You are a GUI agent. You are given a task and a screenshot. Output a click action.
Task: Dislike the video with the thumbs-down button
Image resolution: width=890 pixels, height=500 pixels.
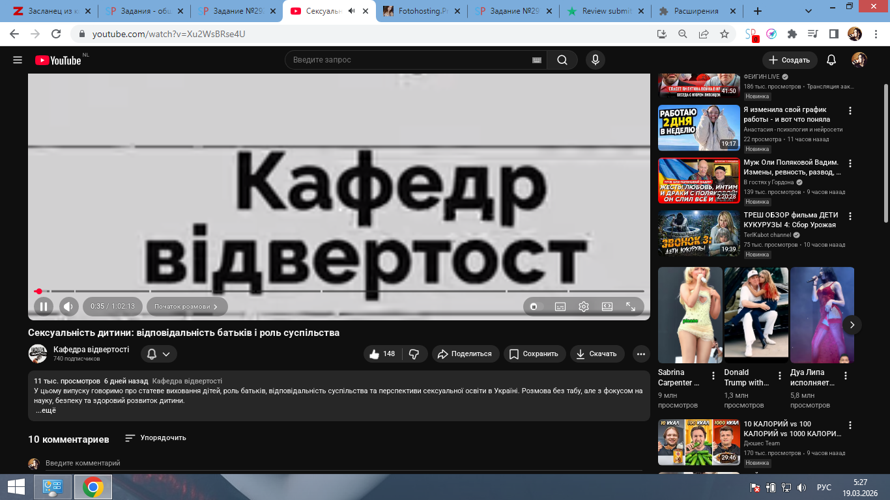414,354
